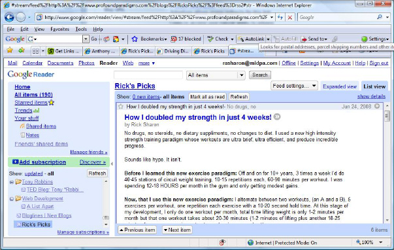Screen dimensions: 394x250
Task: Open the Feed settings dropdown
Action: click(294, 86)
